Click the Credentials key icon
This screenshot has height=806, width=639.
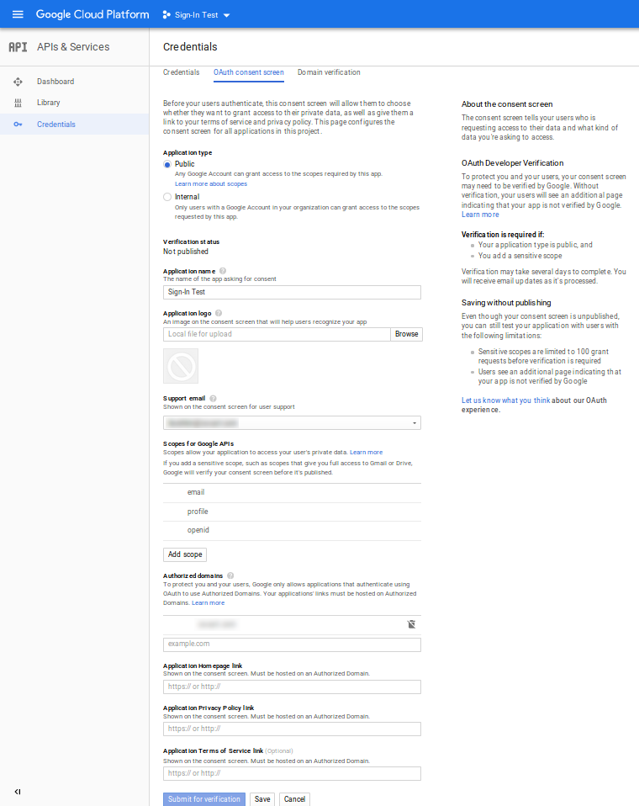18,125
